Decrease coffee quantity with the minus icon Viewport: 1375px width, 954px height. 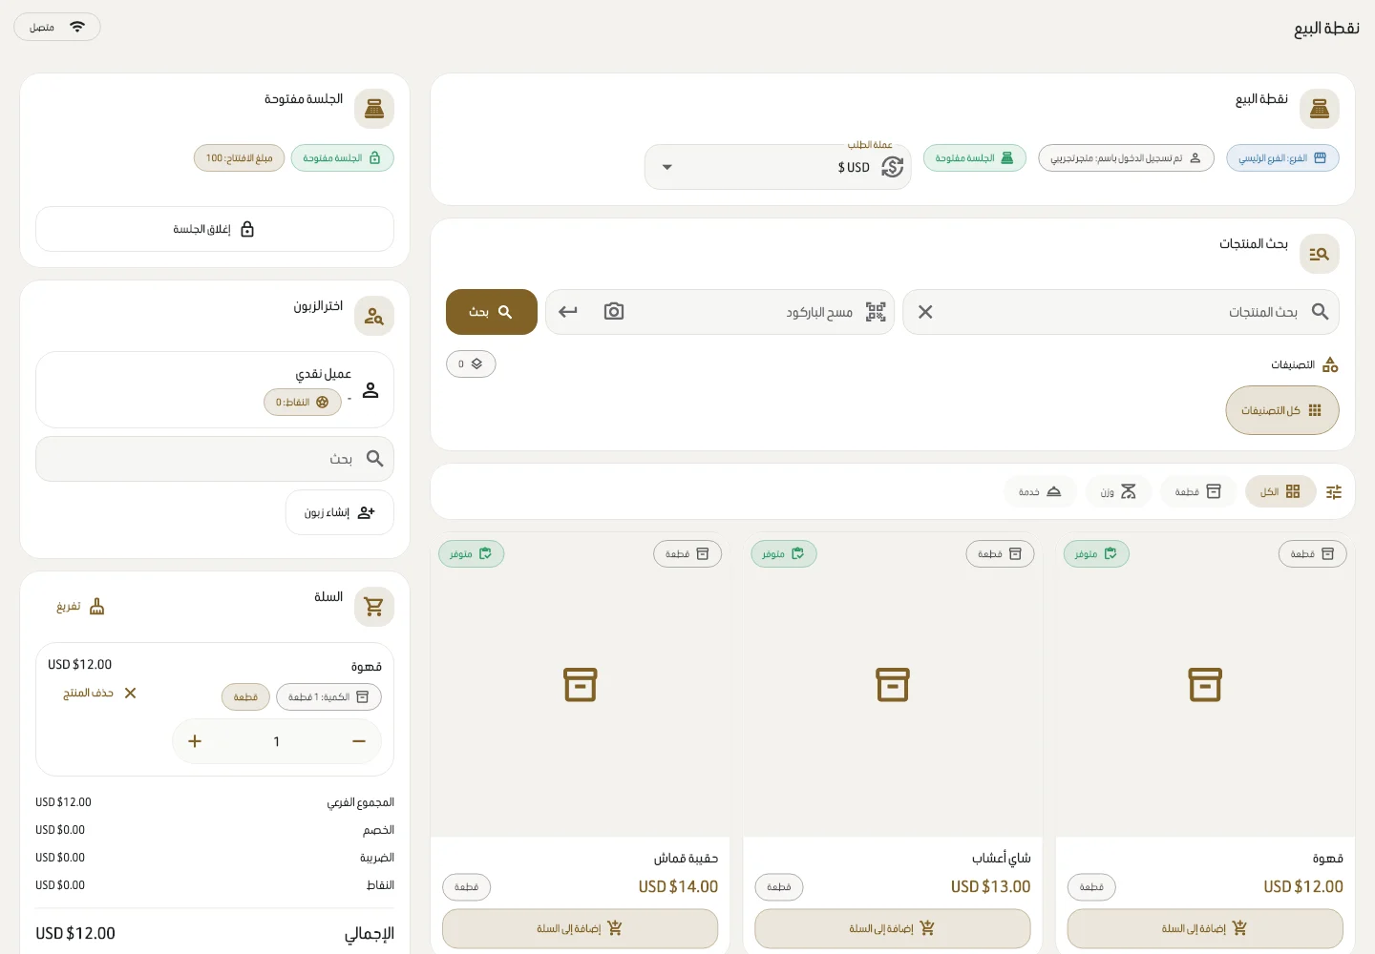point(359,741)
